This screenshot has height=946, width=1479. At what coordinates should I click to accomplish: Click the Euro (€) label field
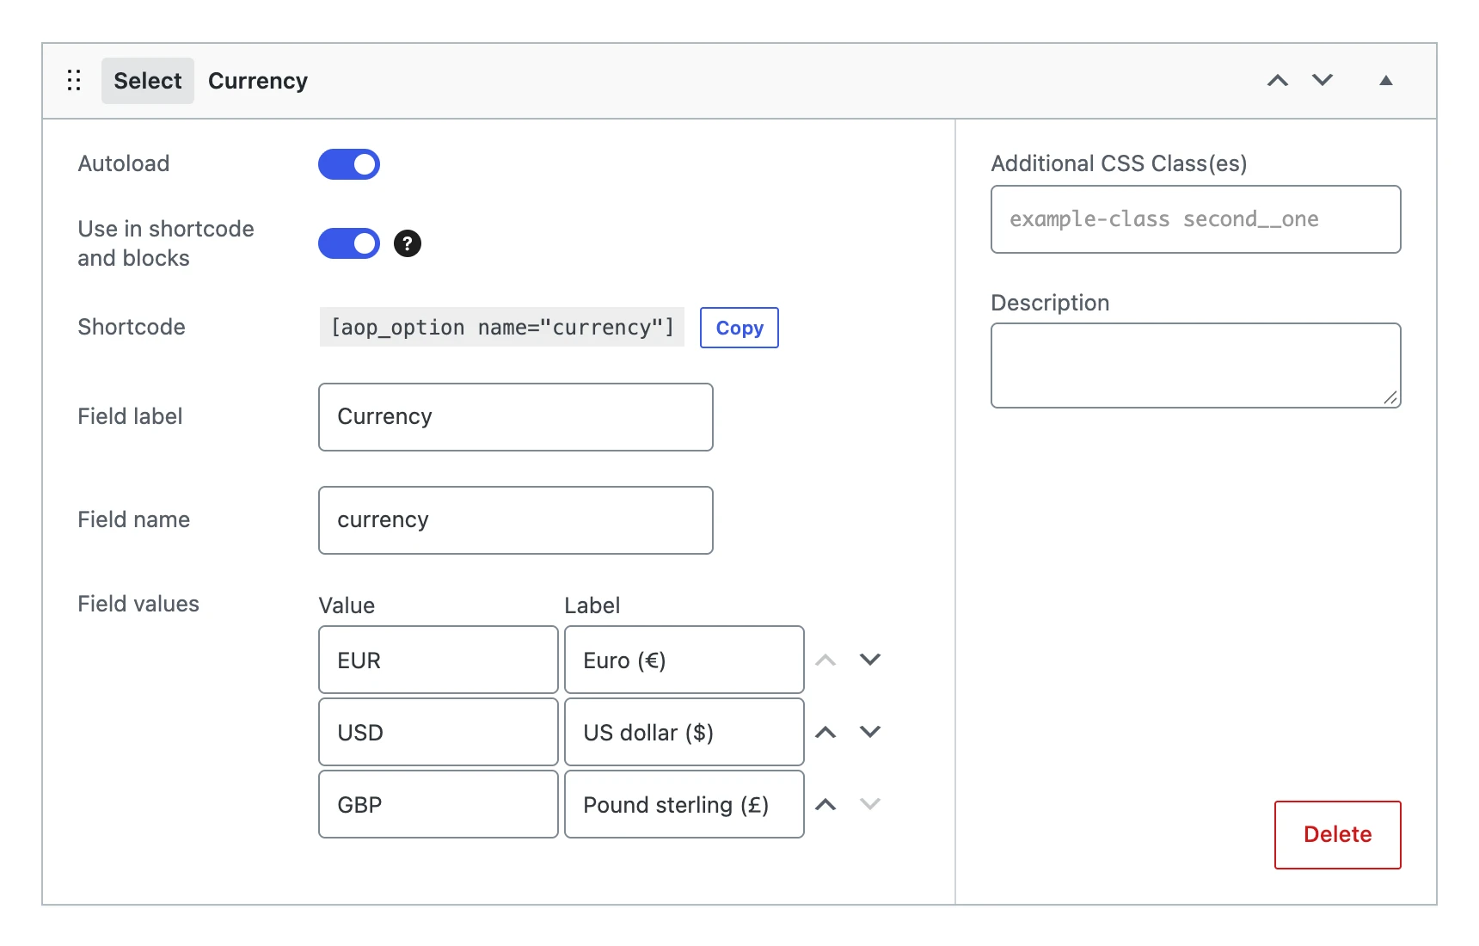pyautogui.click(x=684, y=660)
